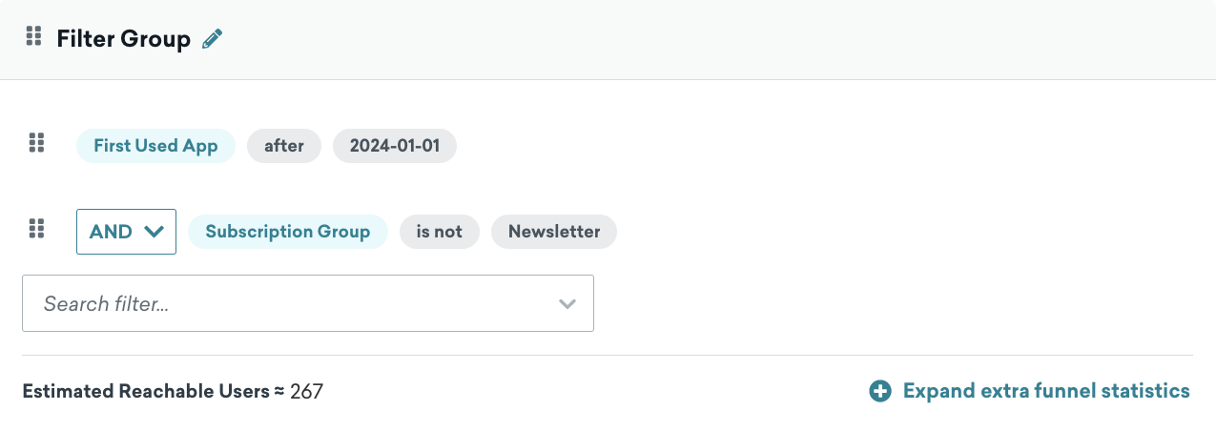The image size is (1217, 431).
Task: Select the Subscription Group filter chip
Action: click(x=288, y=232)
